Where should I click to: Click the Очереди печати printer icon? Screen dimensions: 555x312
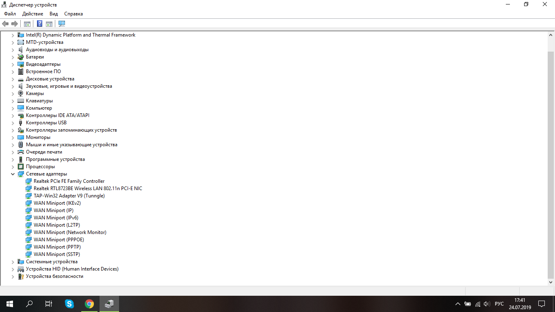click(21, 152)
